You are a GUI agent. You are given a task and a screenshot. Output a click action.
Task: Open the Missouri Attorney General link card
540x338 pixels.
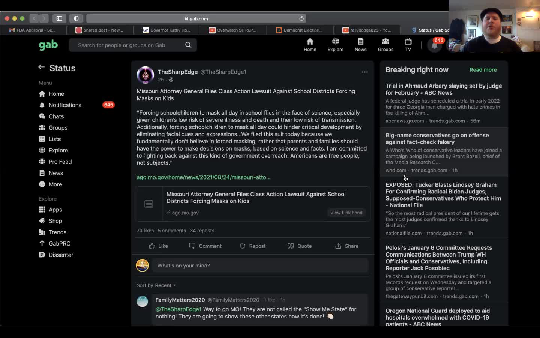tap(253, 204)
